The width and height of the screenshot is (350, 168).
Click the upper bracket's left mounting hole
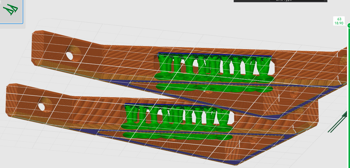pyautogui.click(x=70, y=56)
